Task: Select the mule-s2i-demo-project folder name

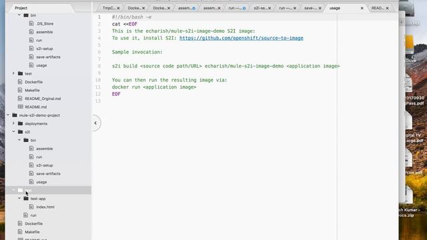Action: 39,115
